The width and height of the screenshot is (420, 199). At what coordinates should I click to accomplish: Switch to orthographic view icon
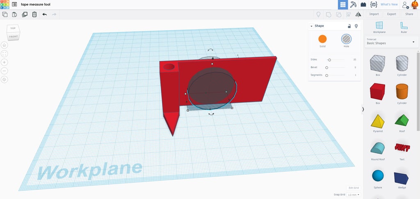pos(4,80)
